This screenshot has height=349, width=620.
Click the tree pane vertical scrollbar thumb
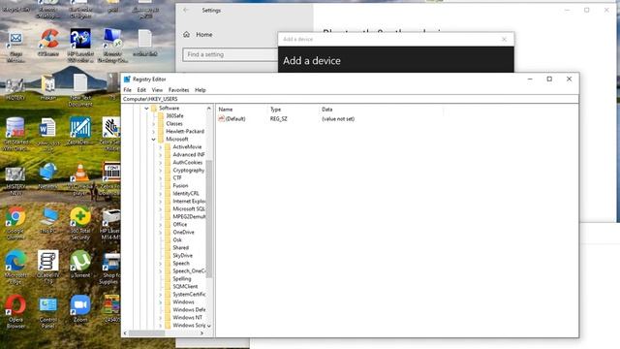(209, 218)
